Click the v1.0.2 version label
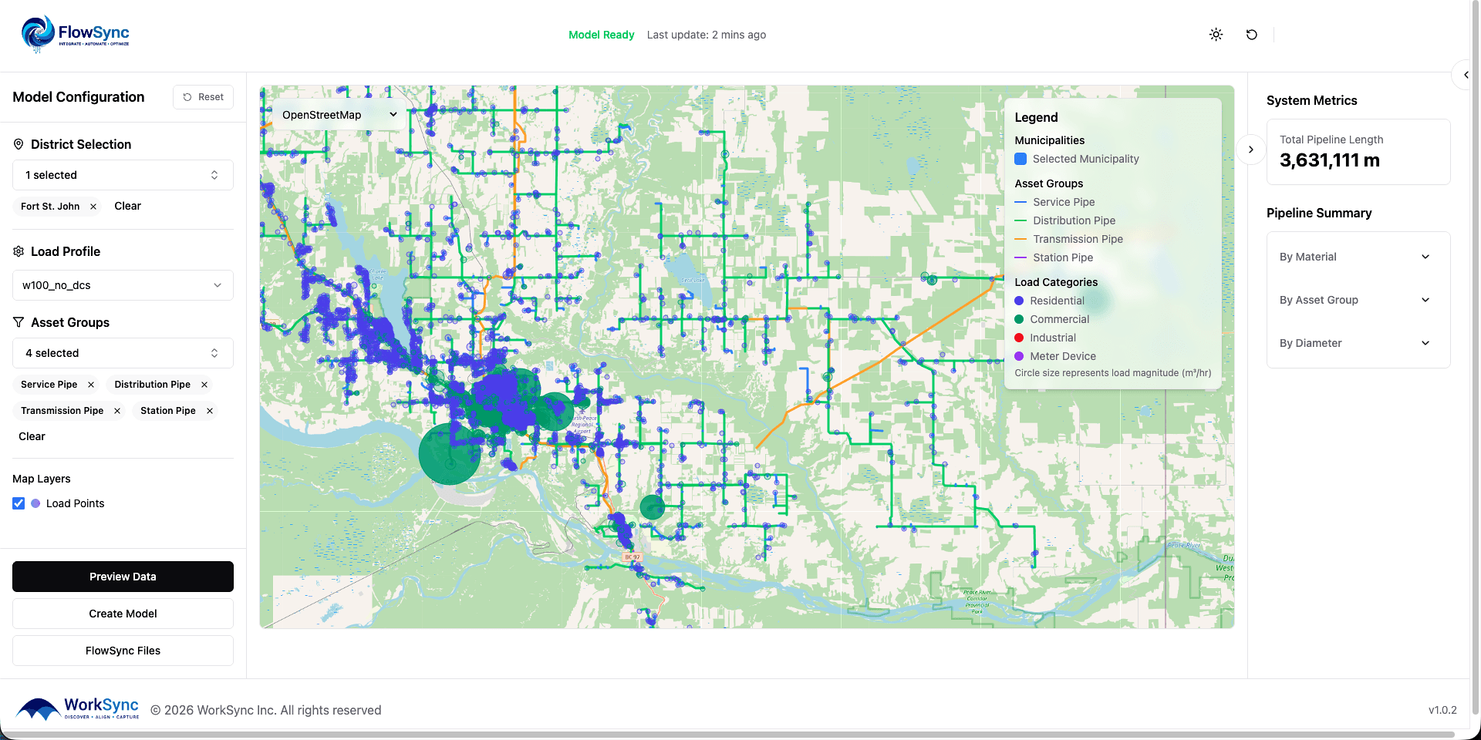The image size is (1481, 740). (x=1442, y=710)
